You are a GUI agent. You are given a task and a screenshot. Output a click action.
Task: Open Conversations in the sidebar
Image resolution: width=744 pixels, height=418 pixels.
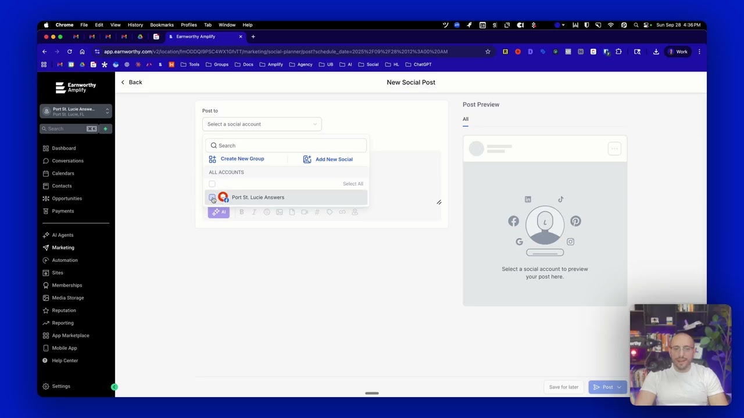67,161
